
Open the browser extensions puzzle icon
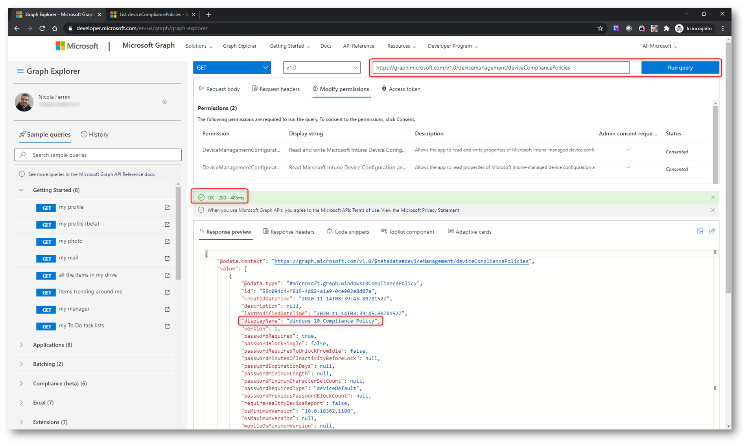click(666, 28)
